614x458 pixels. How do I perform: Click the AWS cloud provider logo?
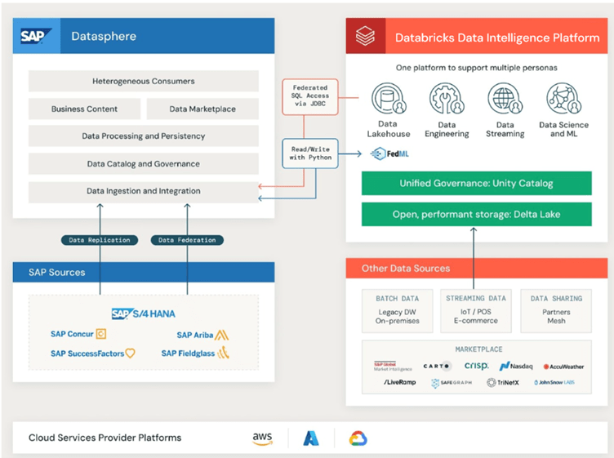262,438
